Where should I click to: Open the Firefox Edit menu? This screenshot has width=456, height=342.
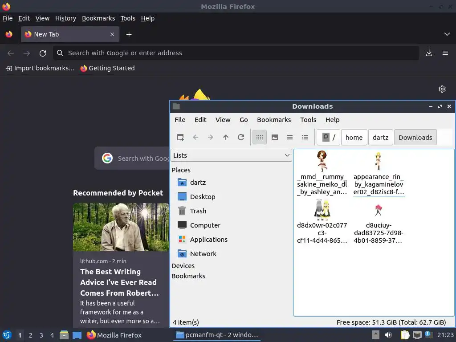pyautogui.click(x=24, y=18)
